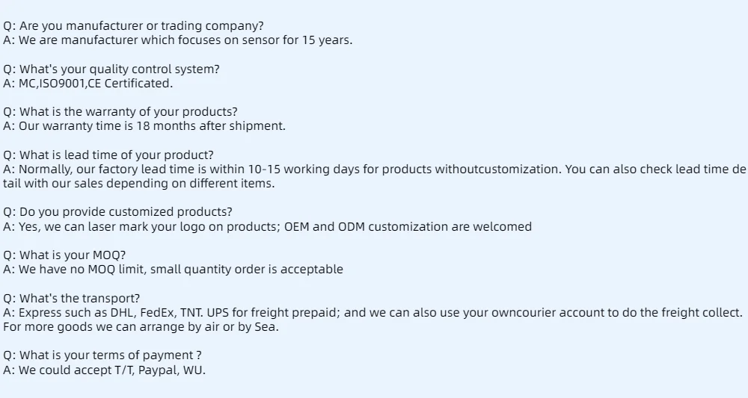
Task: Click the answer mentioning 15 years sensor focus
Action: click(178, 40)
